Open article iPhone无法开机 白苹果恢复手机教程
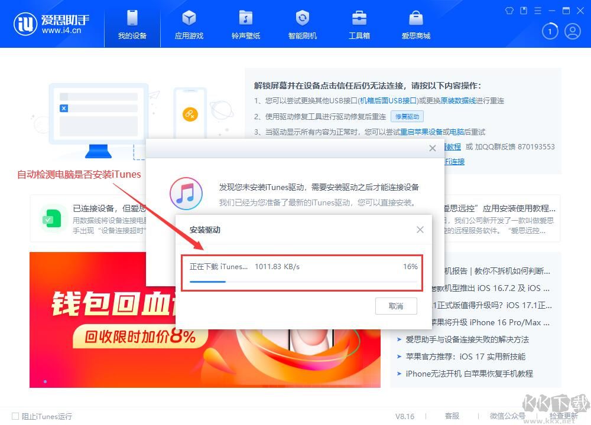The height and width of the screenshot is (425, 591). [469, 374]
